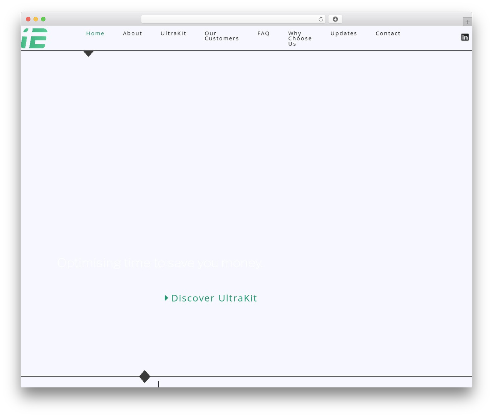Visit the Why Choose Us page
The width and height of the screenshot is (493, 417).
(300, 38)
